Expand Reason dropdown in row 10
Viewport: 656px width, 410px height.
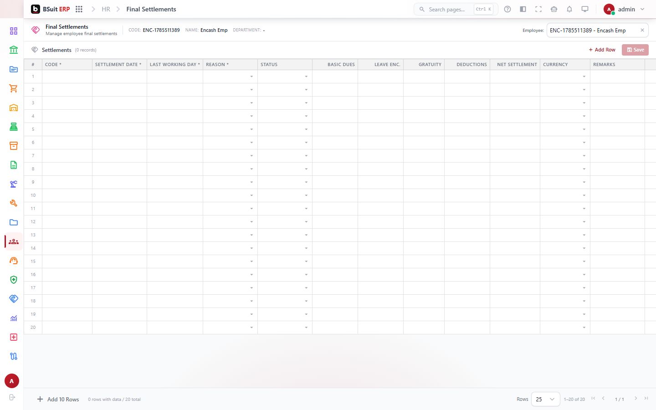[x=251, y=195]
